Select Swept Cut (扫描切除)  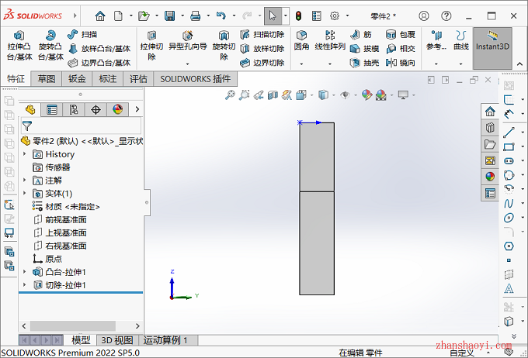262,34
